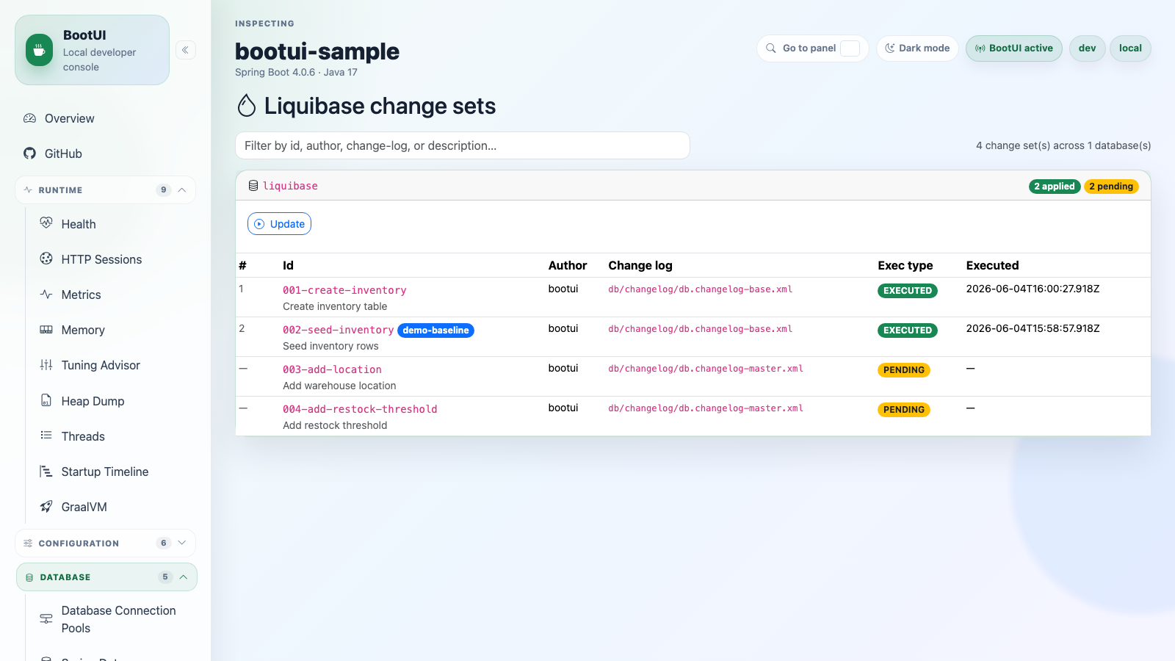Click the 001-create-inventory id
The image size is (1175, 661).
(344, 290)
